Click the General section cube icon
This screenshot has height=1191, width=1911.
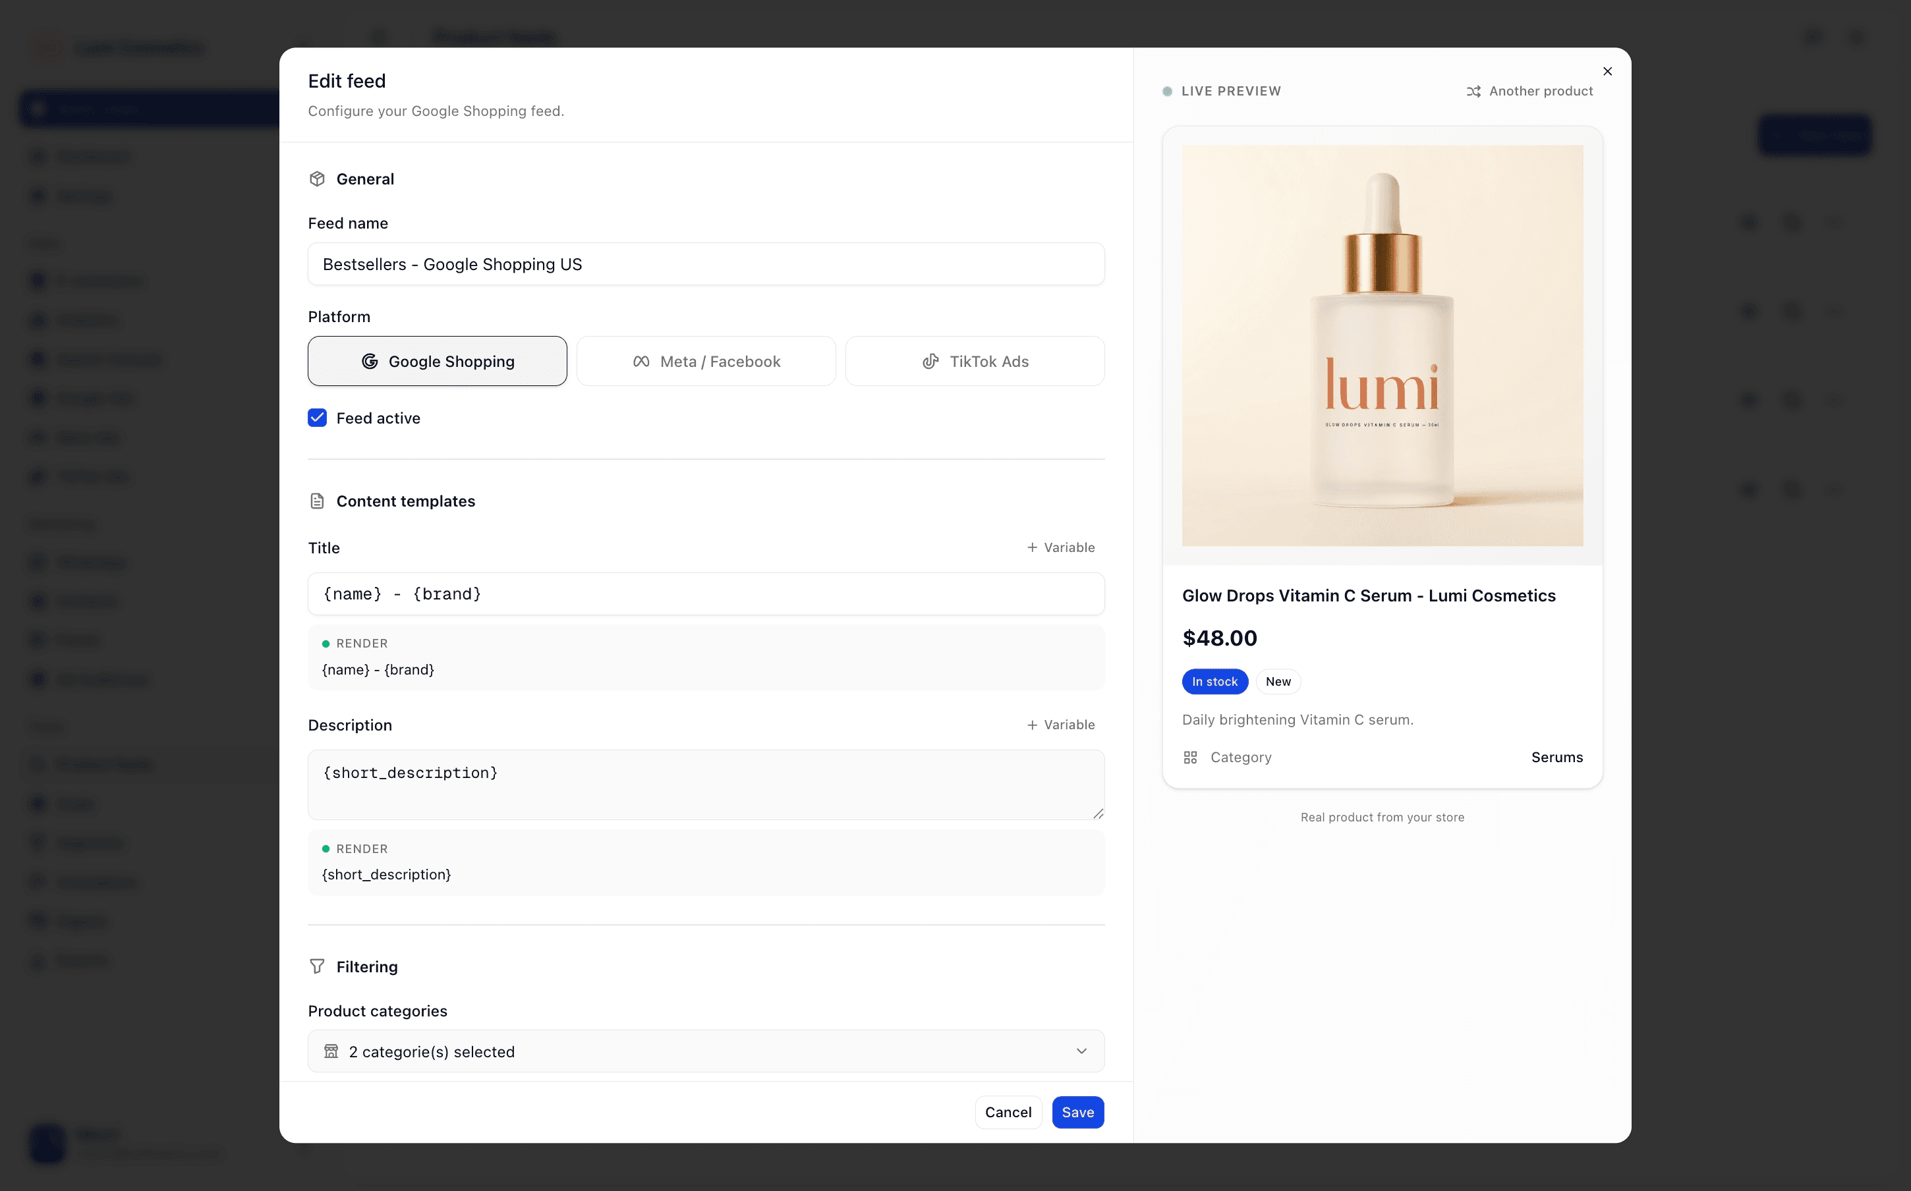[x=318, y=179]
